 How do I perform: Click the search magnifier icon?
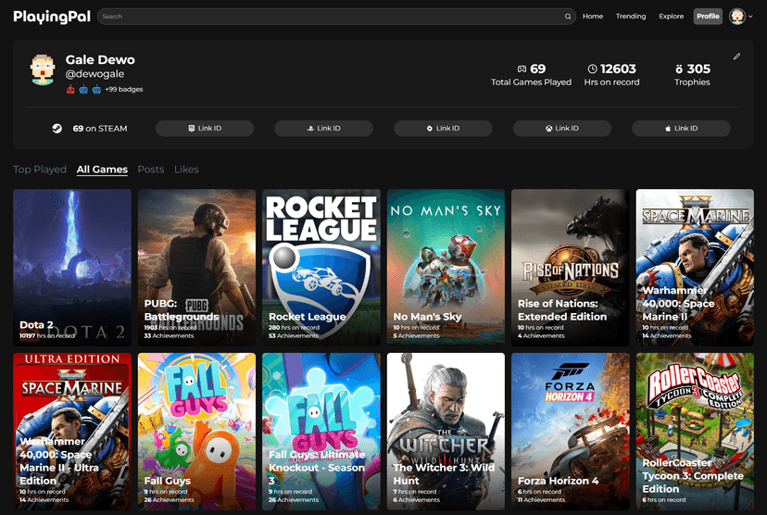pos(568,17)
